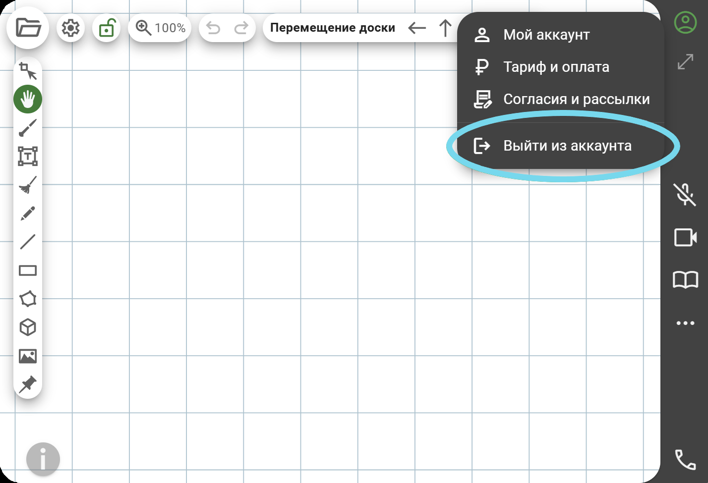Open the 100% zoom control
The image size is (708, 483).
coord(160,28)
